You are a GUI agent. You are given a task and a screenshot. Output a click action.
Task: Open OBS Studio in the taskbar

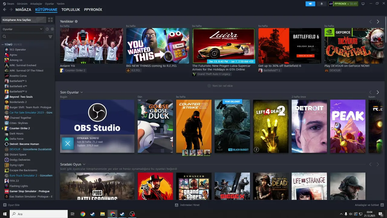coord(132,214)
